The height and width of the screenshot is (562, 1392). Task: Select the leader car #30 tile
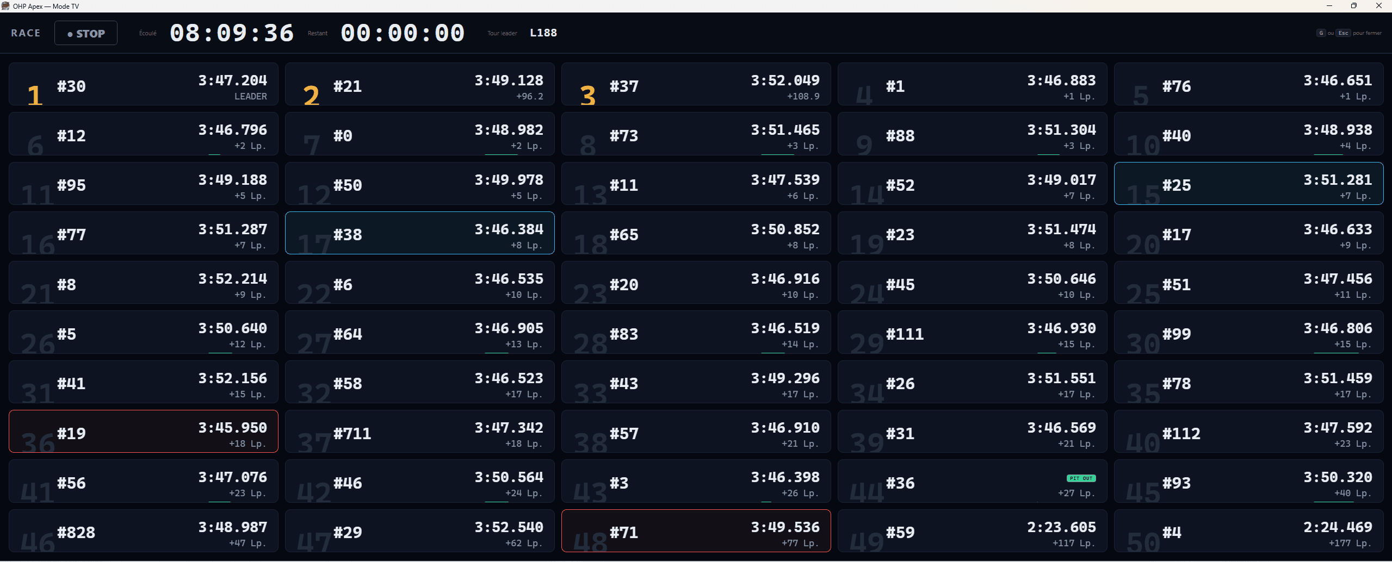[x=144, y=84]
